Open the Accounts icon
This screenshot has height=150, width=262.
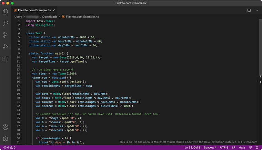[5, 127]
